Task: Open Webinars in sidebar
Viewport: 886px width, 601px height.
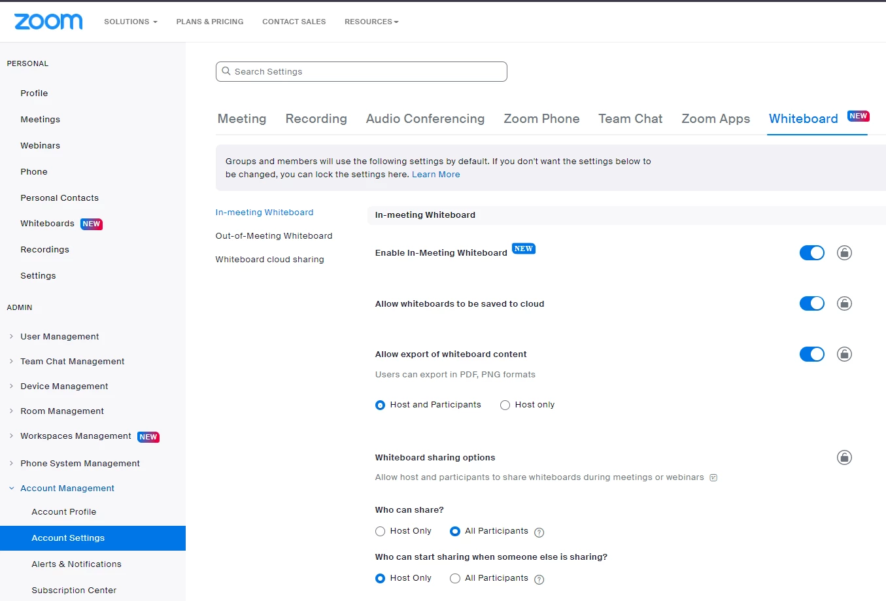Action: (x=41, y=146)
